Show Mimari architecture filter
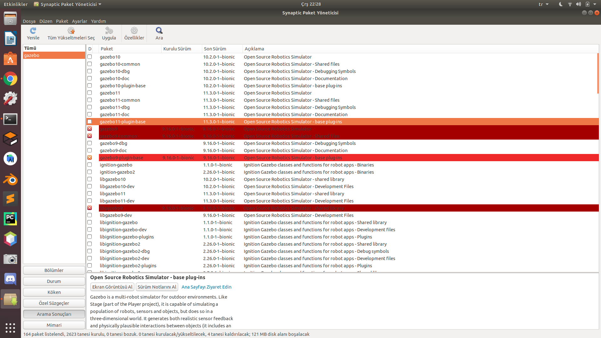 54,325
